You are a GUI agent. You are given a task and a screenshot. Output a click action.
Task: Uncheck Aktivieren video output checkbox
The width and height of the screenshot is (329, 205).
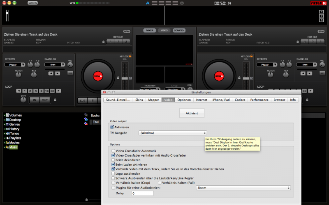pos(112,127)
